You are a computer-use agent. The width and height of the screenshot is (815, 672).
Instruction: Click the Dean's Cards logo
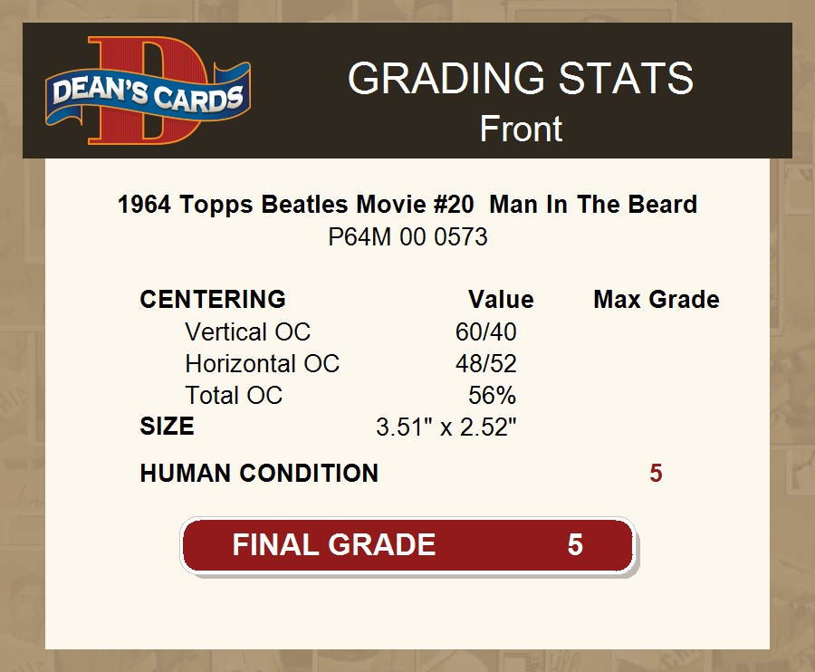[149, 91]
